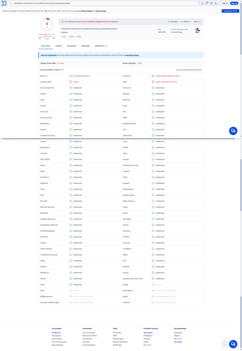Click the Reanalyze text button
Screen dimensions: 242x351
pos(174,21)
